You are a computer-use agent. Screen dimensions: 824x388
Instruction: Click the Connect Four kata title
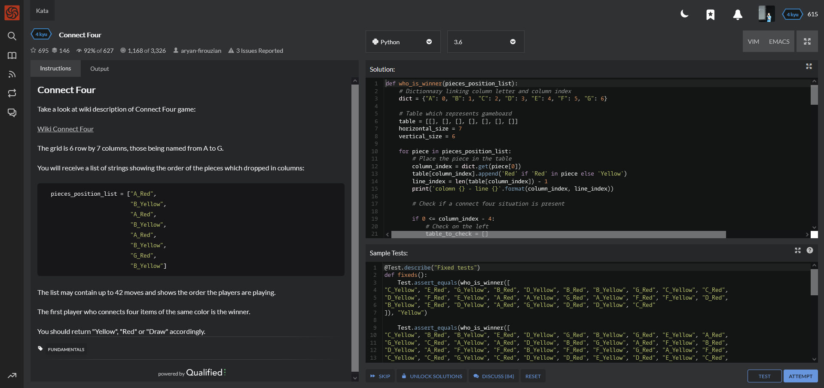[x=80, y=35]
